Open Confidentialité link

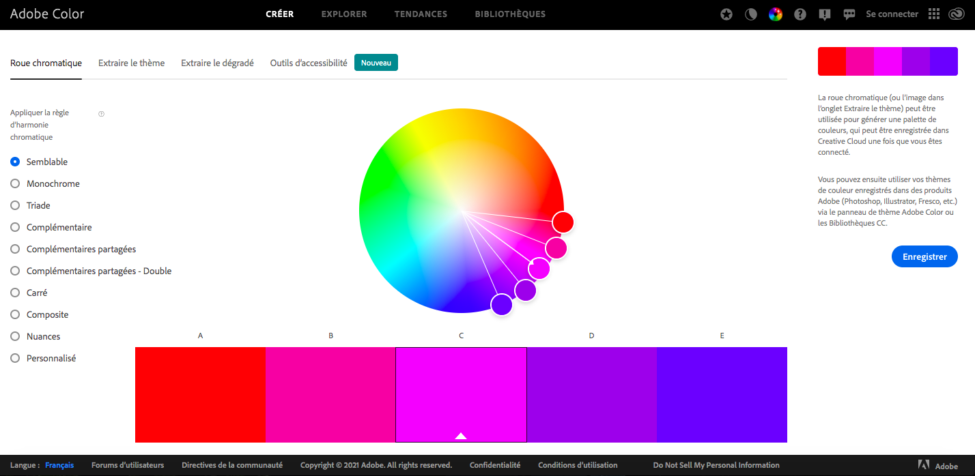pyautogui.click(x=495, y=465)
